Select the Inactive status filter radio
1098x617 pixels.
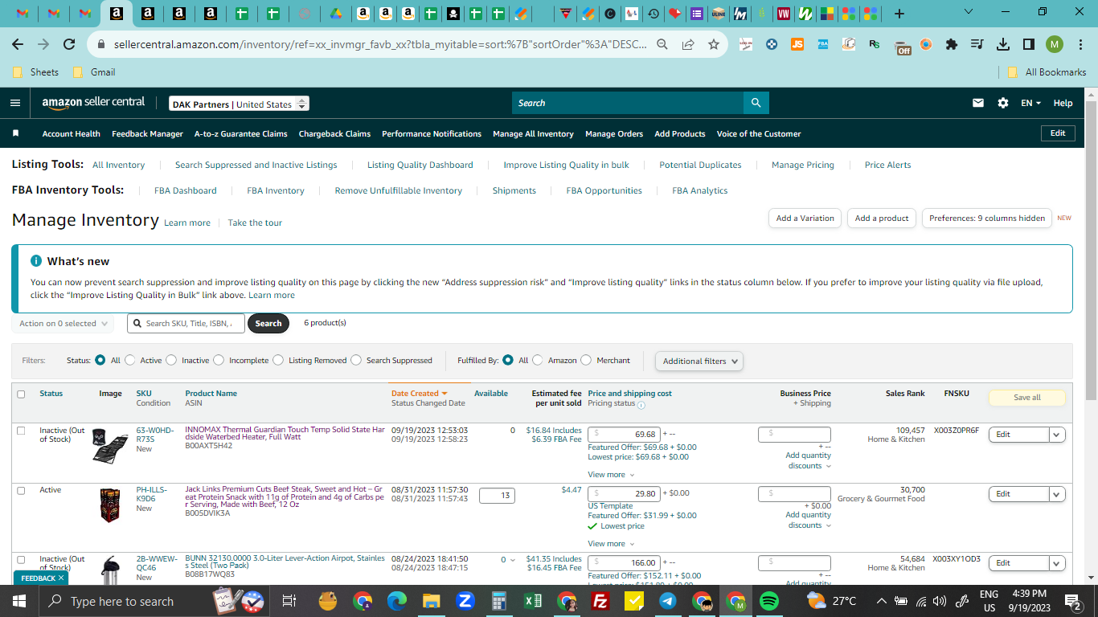pyautogui.click(x=171, y=360)
